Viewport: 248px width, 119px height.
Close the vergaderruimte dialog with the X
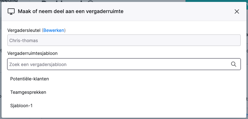(x=237, y=11)
